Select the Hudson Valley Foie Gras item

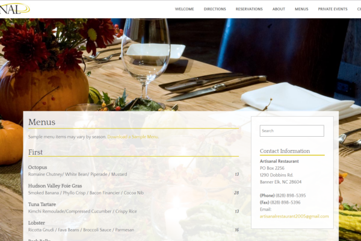[x=55, y=186]
